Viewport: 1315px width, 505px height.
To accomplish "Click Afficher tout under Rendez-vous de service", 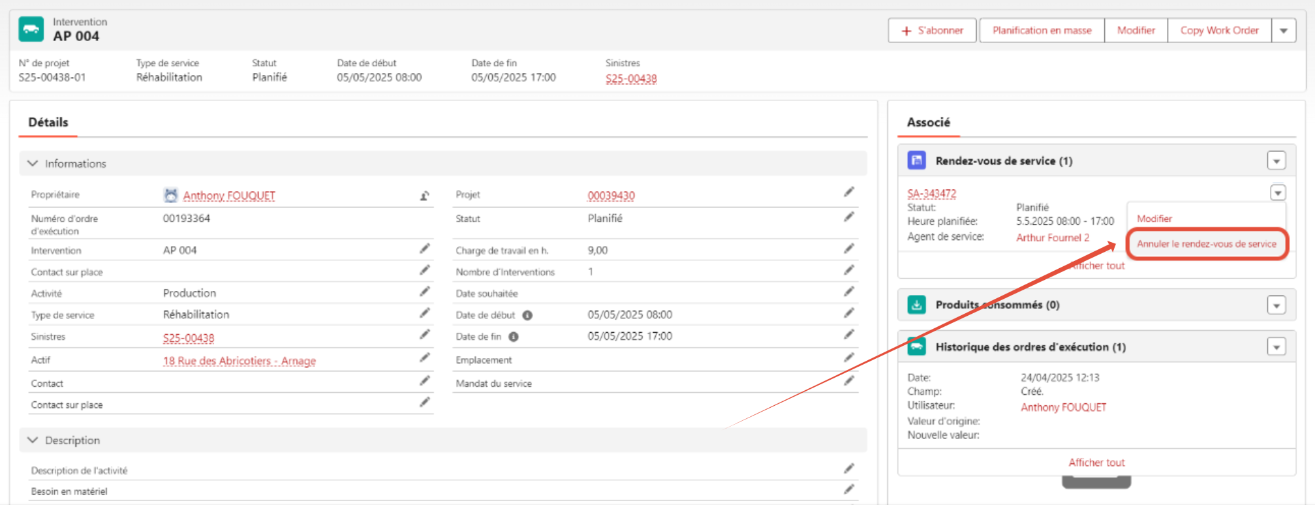I will click(1096, 266).
